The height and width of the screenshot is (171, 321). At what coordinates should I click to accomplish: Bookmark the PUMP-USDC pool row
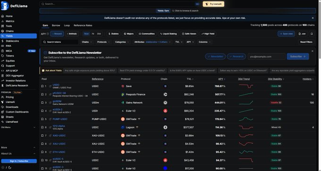42,119
